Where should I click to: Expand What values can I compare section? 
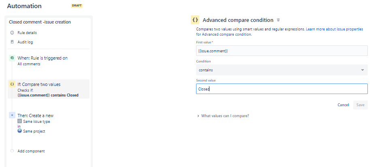click(225, 116)
